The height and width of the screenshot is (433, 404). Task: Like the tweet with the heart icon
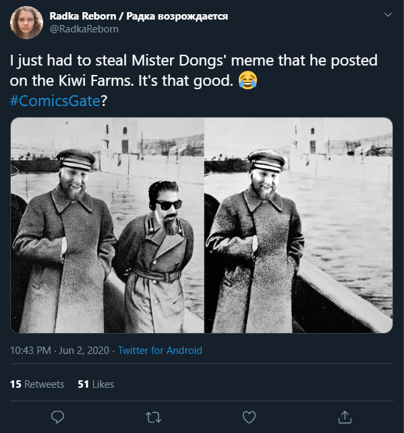pyautogui.click(x=249, y=417)
